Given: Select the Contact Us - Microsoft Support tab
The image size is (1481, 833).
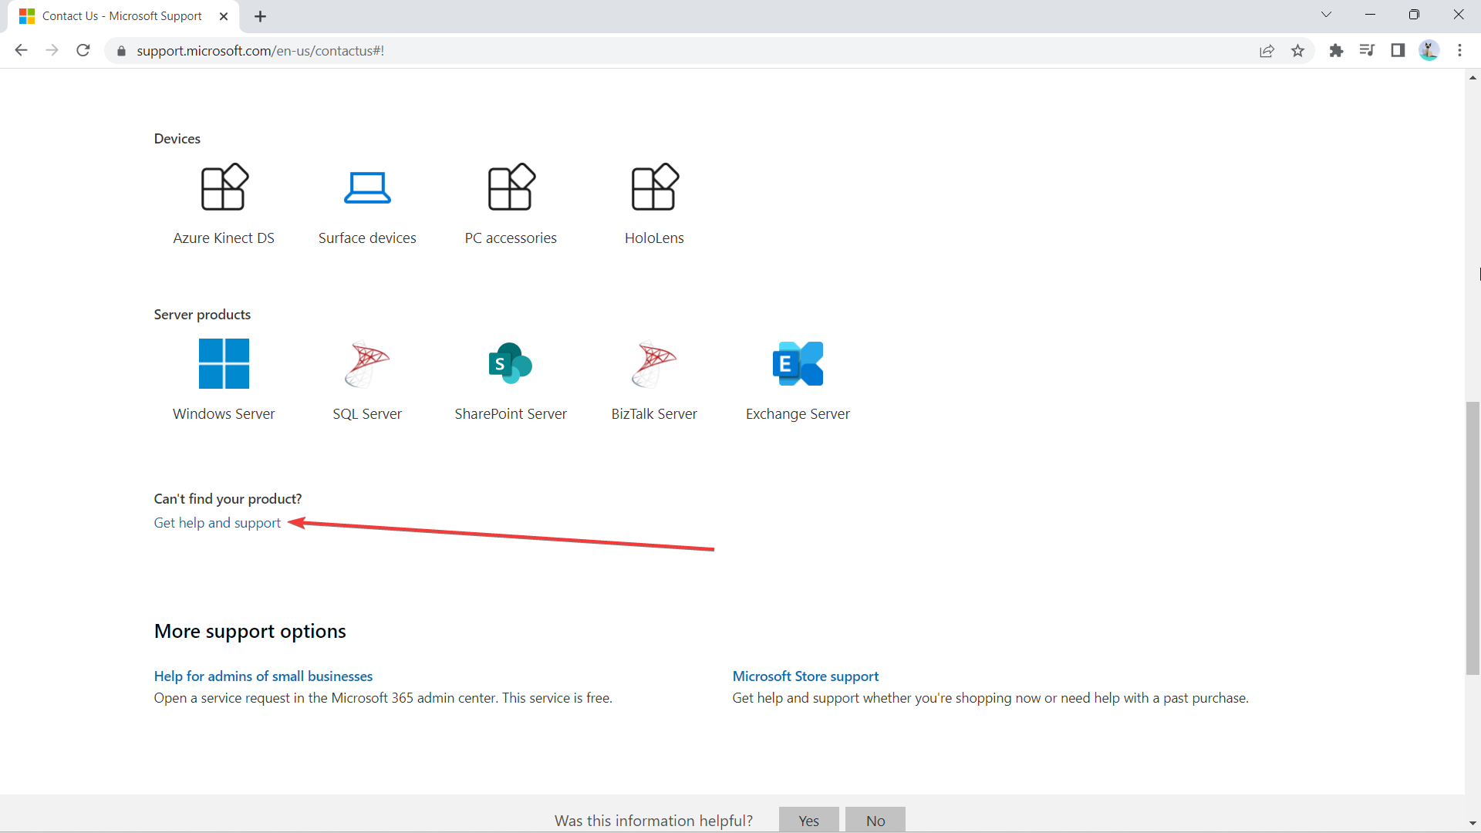Looking at the screenshot, I should (122, 16).
